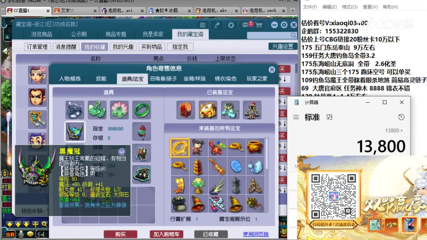Click the share arrow icon in header

click(x=217, y=25)
